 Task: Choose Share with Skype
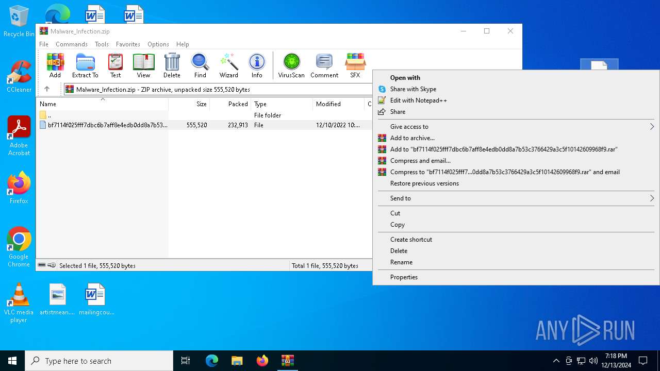516,89
